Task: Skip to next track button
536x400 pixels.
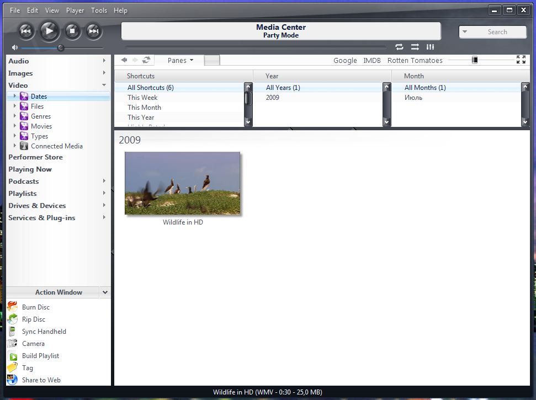Action: click(94, 31)
